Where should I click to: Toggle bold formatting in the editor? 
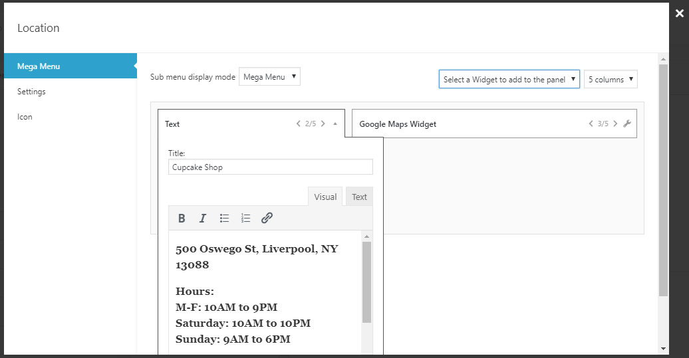[x=182, y=218]
